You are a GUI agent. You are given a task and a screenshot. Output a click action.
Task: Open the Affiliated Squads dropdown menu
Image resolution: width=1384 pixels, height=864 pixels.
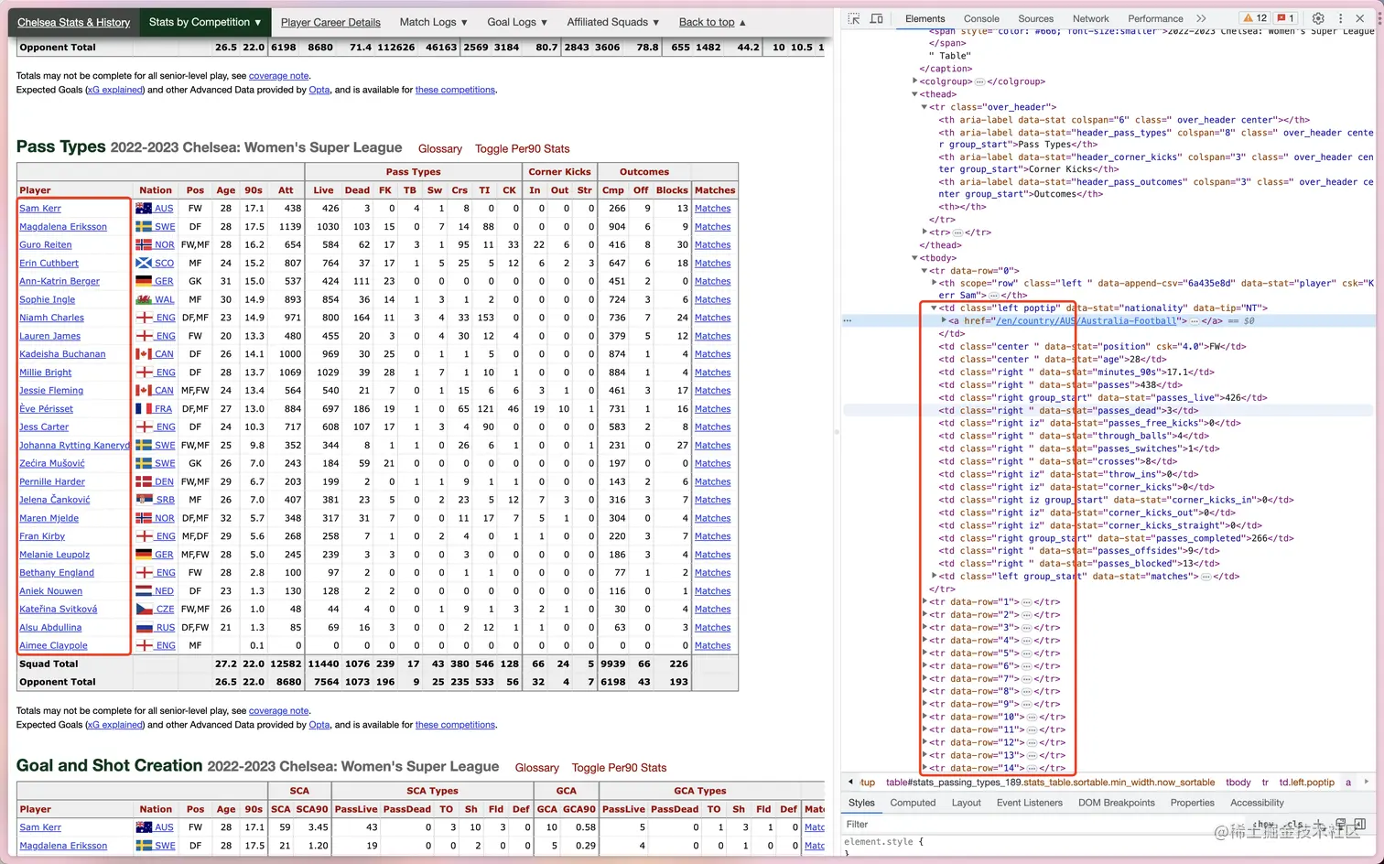click(613, 22)
